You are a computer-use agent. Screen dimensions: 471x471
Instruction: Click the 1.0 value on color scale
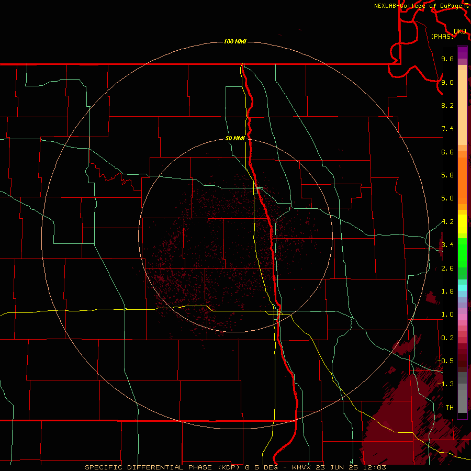[447, 315]
